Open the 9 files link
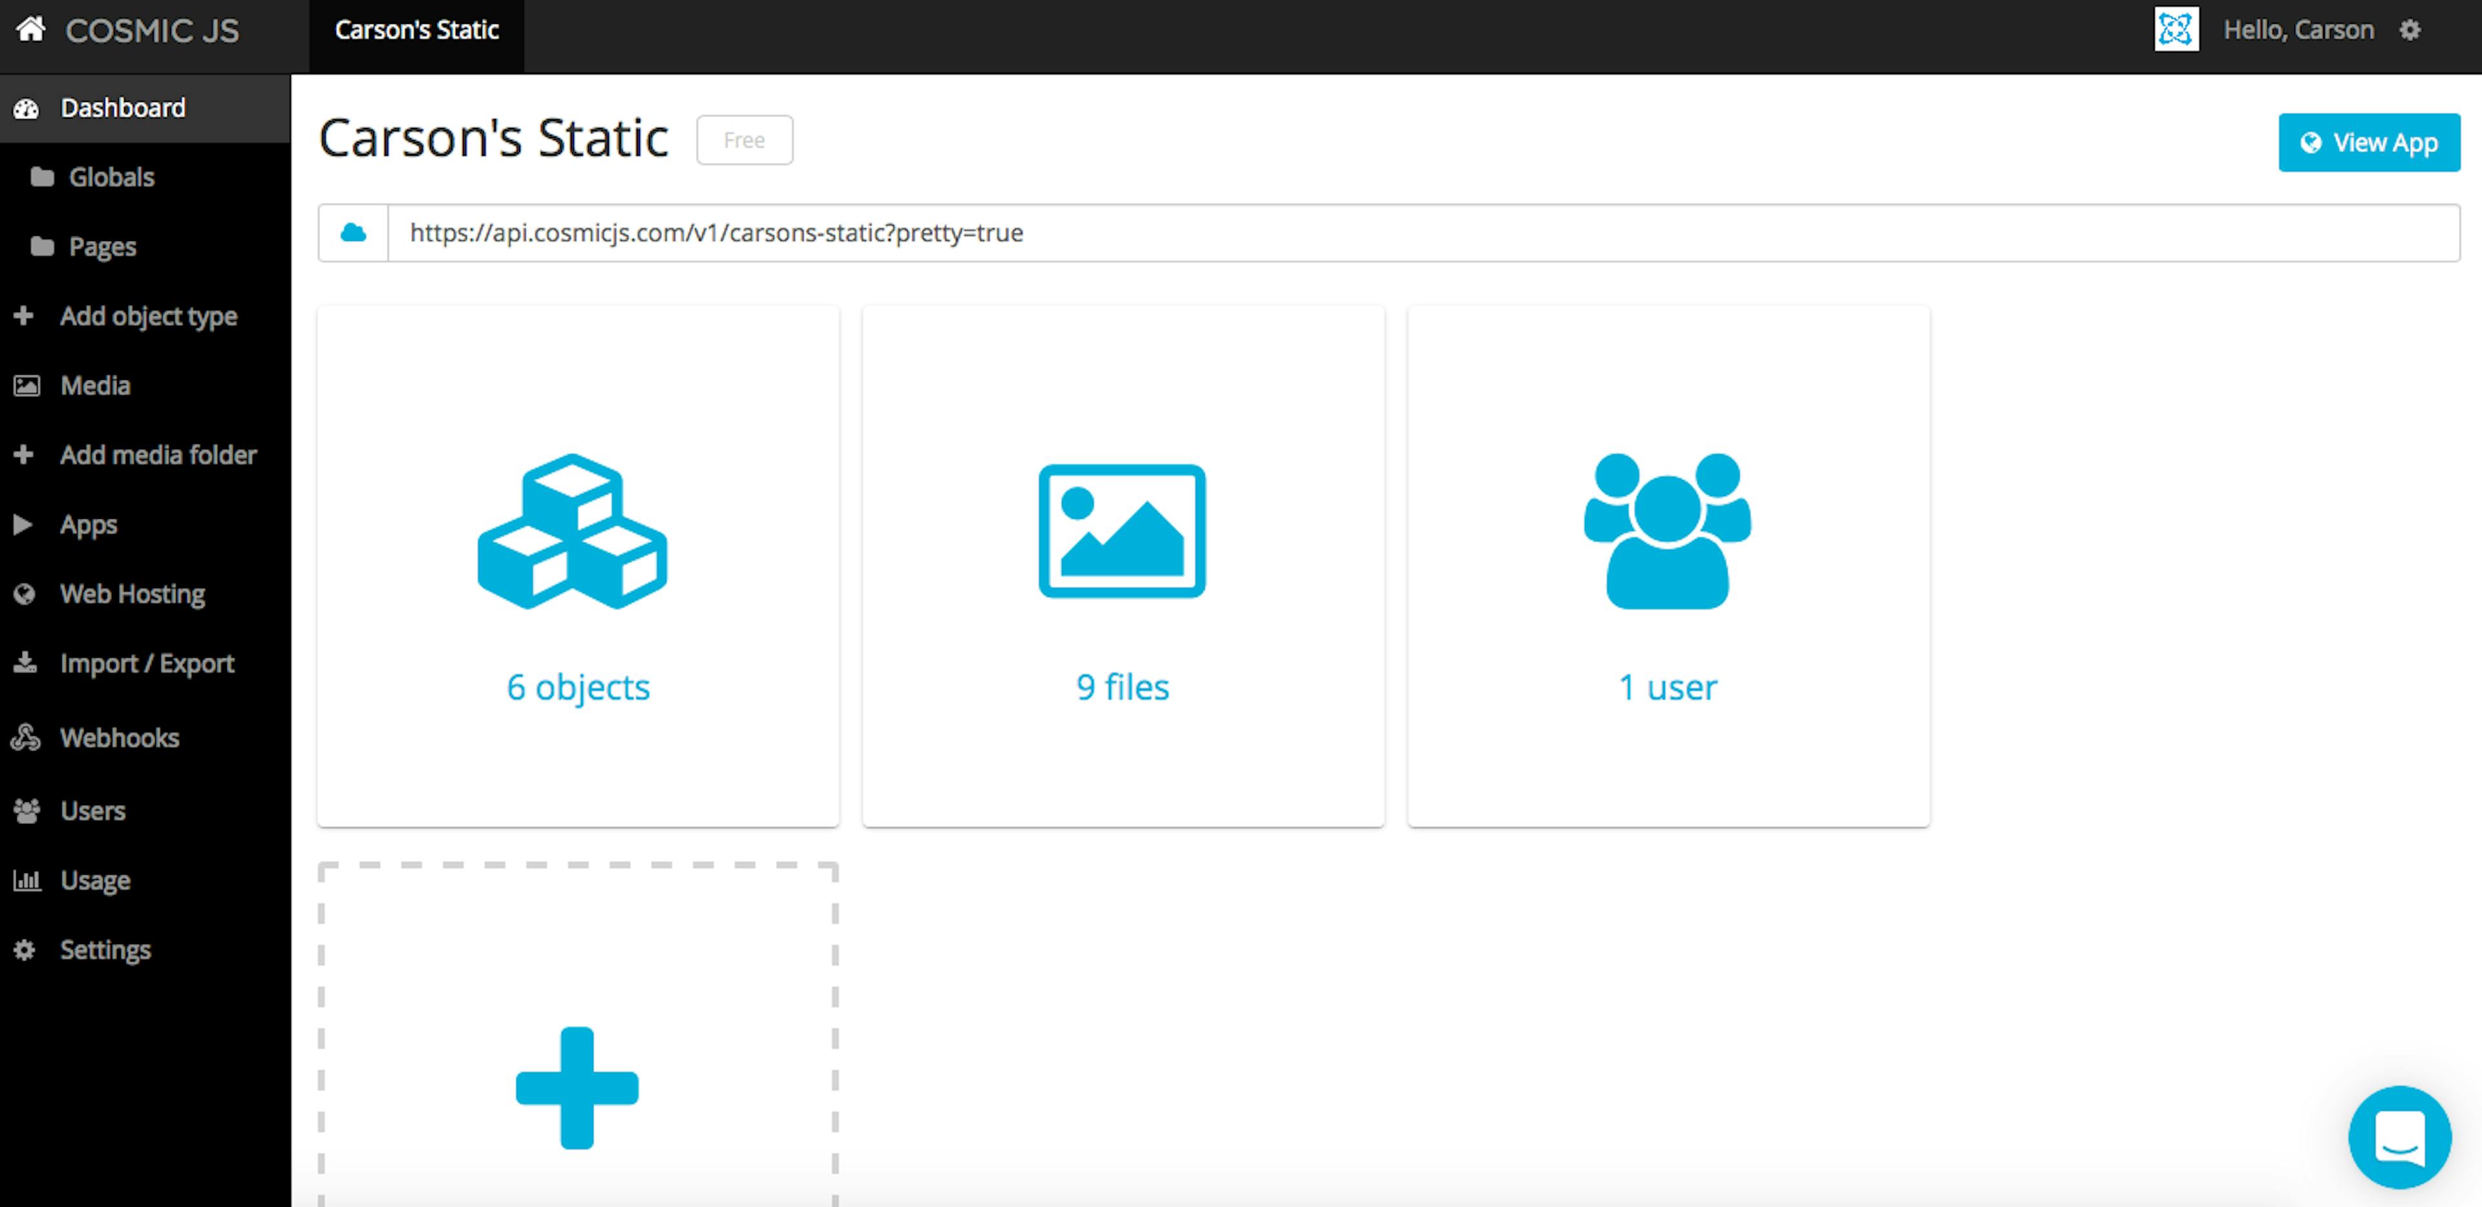 [x=1123, y=687]
